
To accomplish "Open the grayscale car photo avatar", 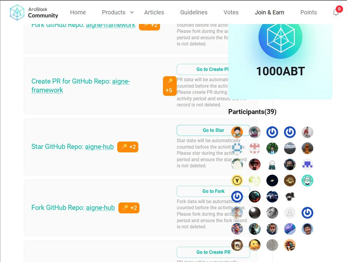I will point(272,213).
